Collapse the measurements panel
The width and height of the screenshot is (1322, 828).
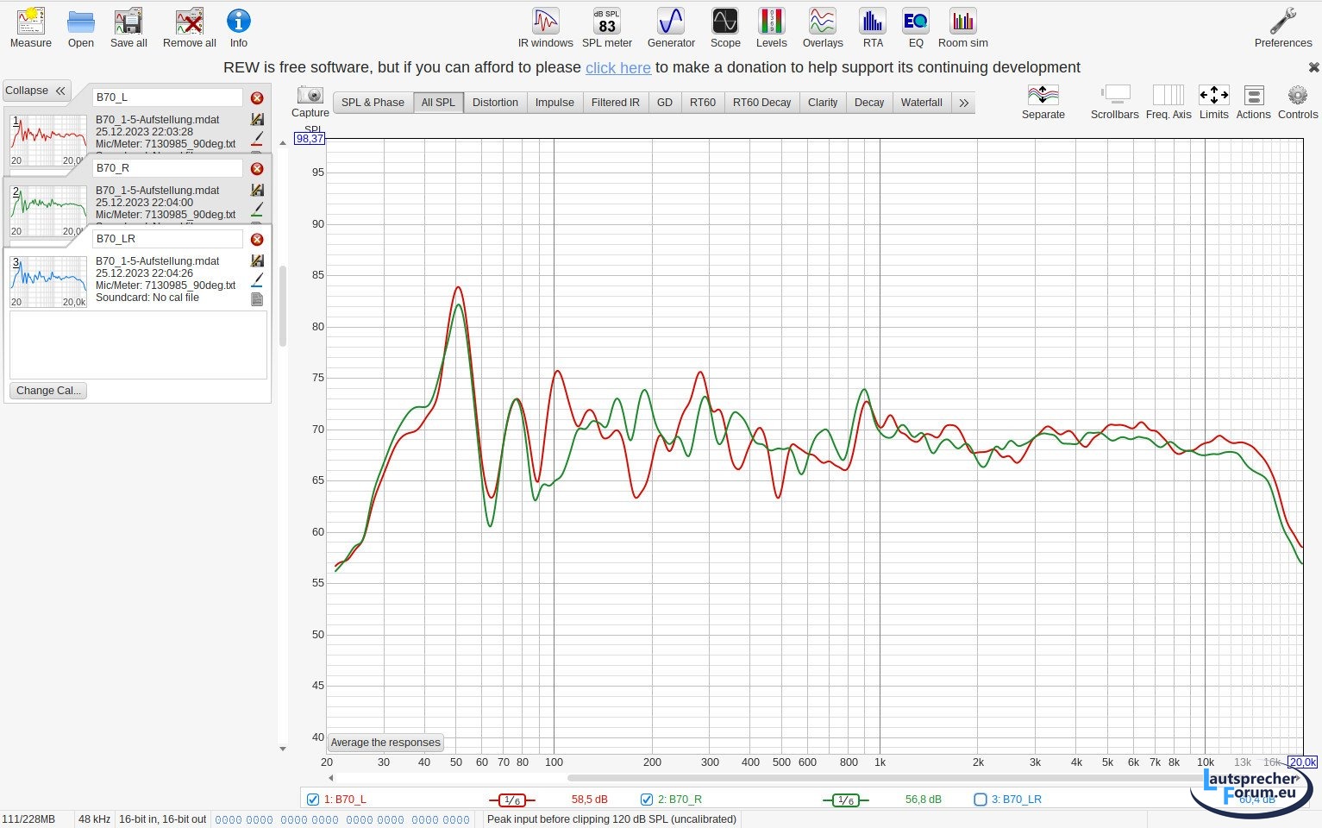coord(35,91)
